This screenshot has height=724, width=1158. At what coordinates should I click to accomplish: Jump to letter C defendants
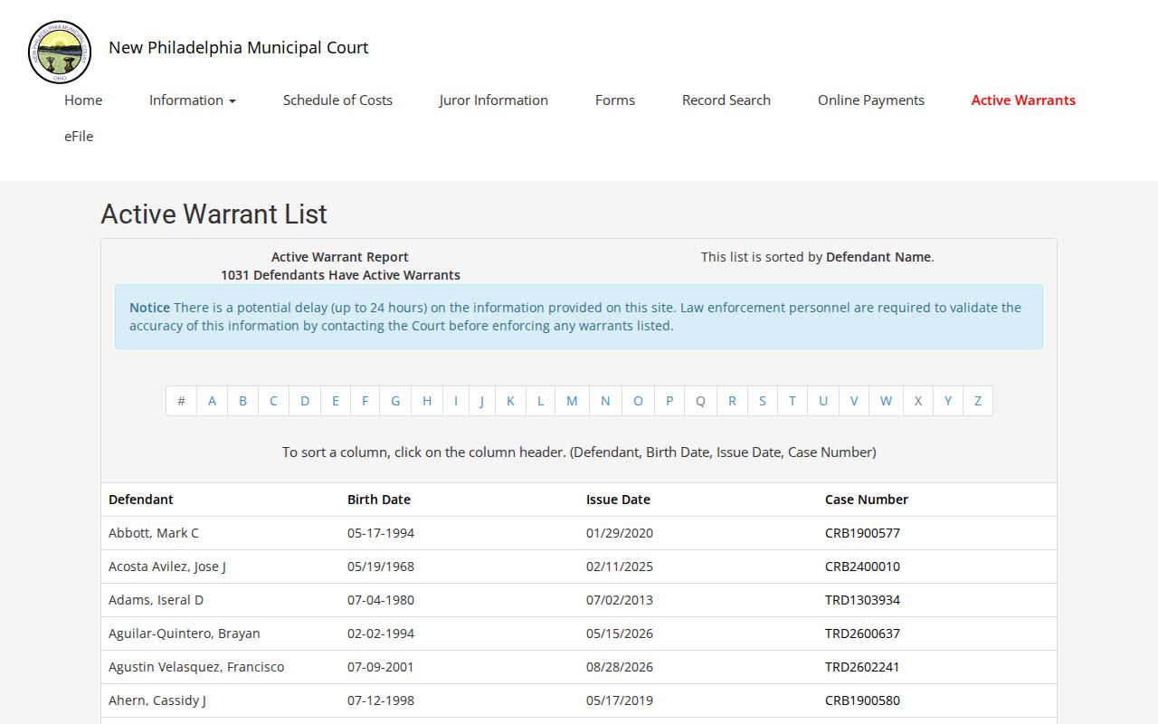(273, 401)
